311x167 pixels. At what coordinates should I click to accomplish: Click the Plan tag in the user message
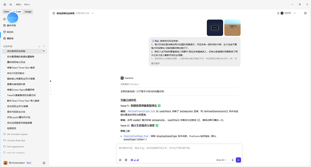coord(155,41)
